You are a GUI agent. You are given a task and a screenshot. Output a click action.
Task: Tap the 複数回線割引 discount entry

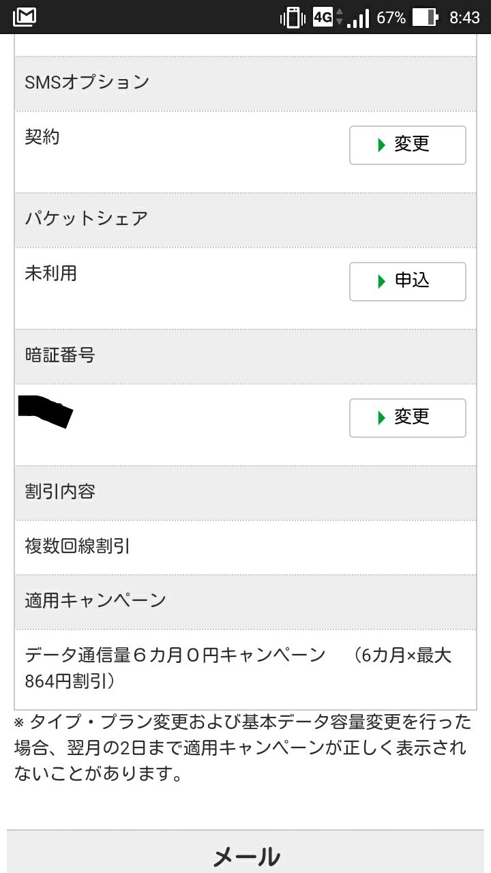(x=78, y=546)
